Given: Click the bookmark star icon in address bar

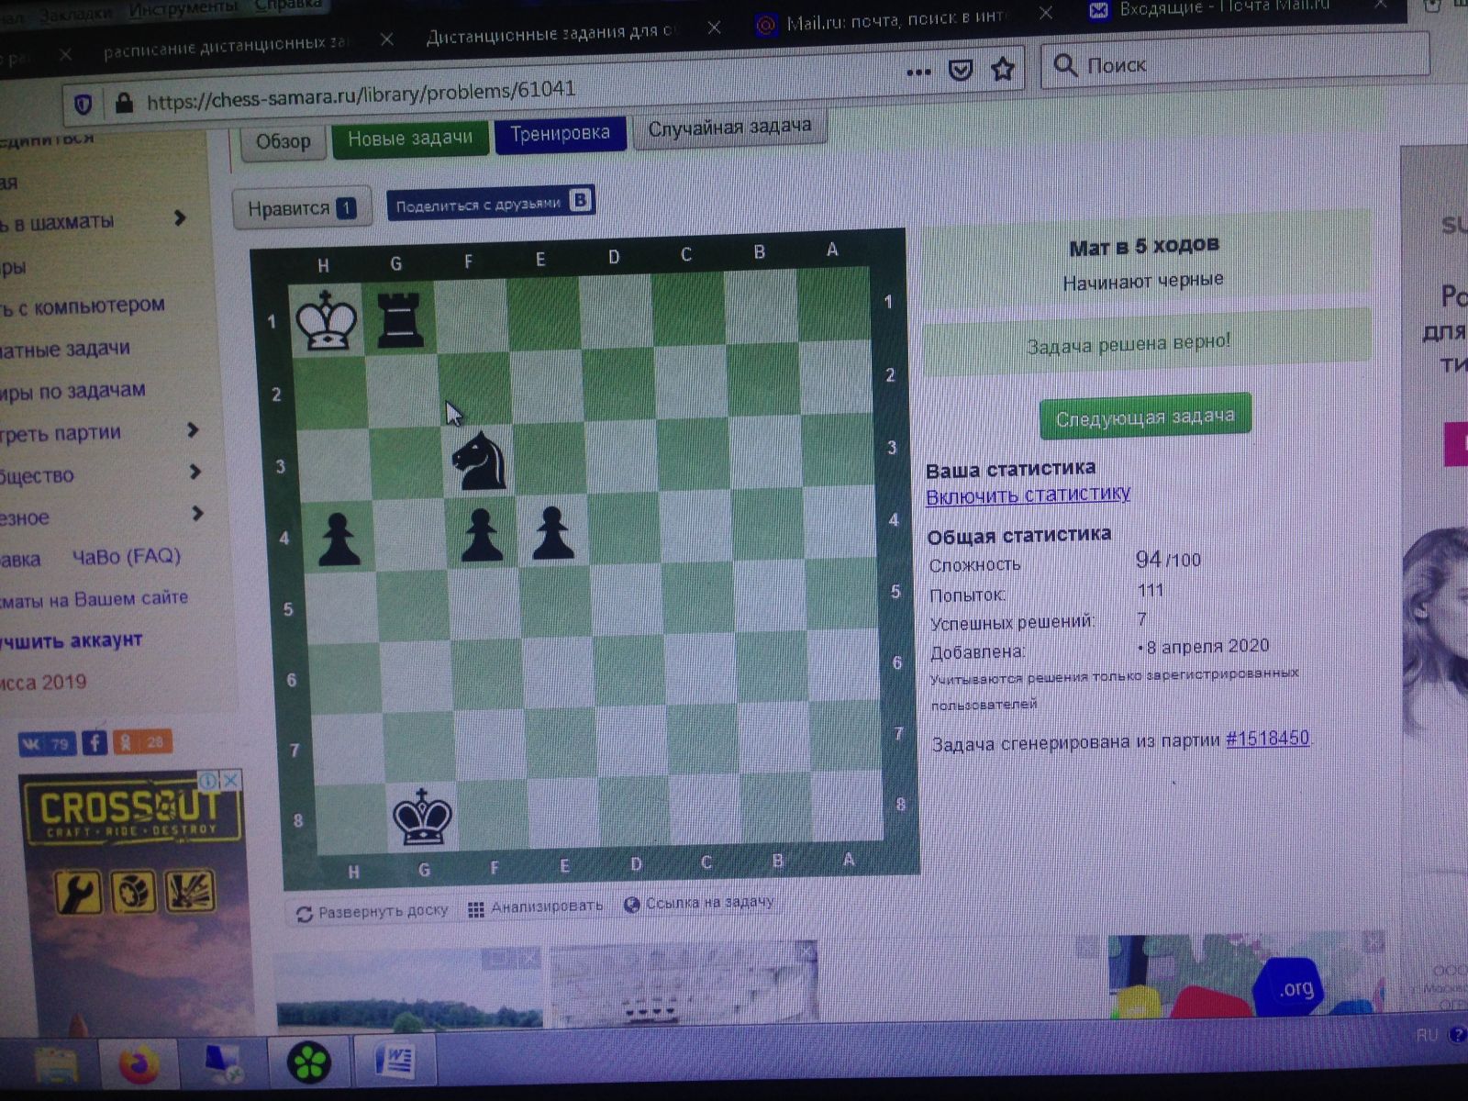Looking at the screenshot, I should [x=1003, y=70].
